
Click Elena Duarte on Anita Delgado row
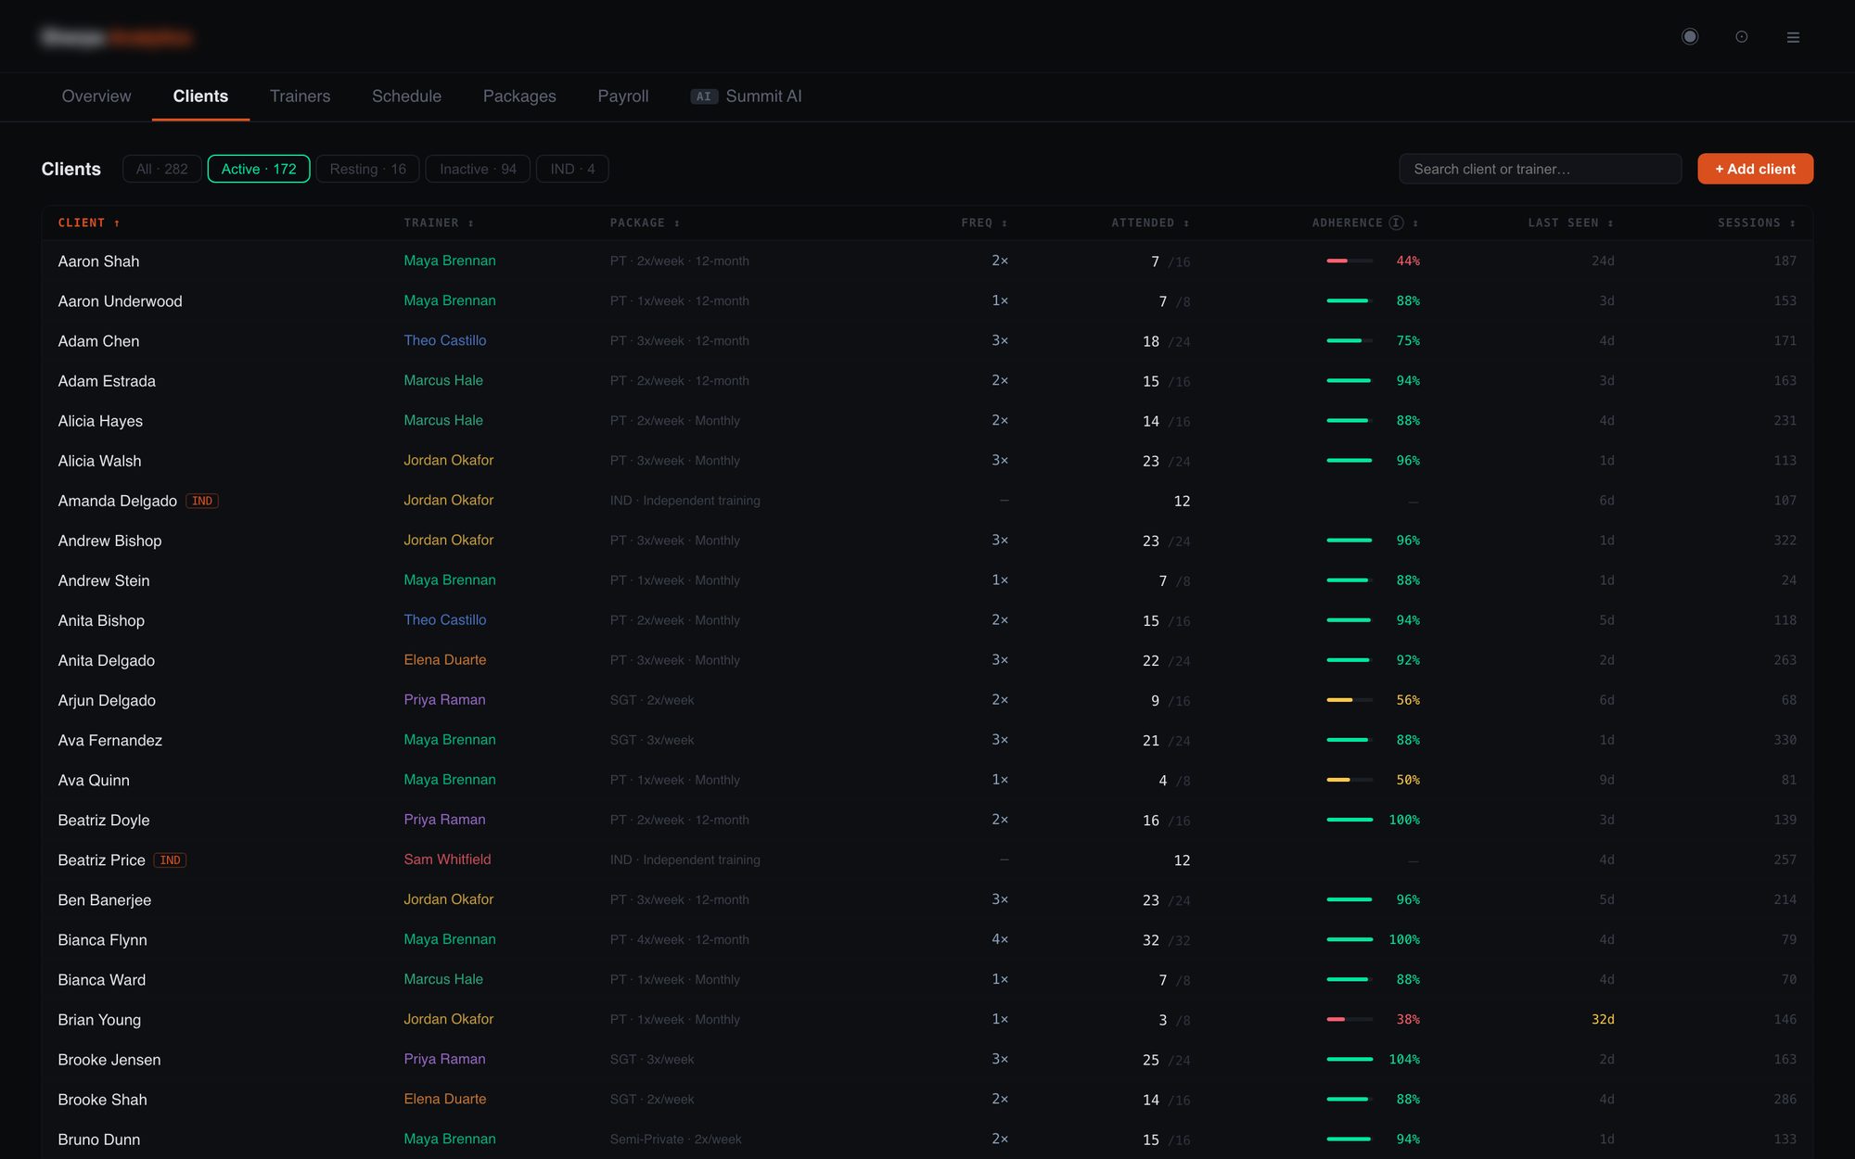click(445, 659)
